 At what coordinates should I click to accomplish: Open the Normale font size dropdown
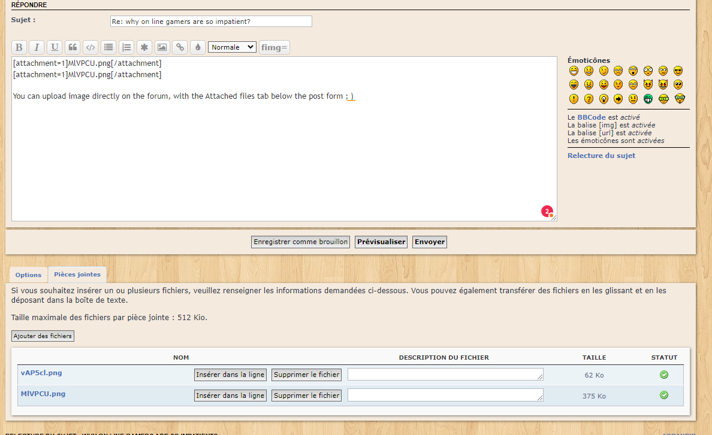point(232,47)
